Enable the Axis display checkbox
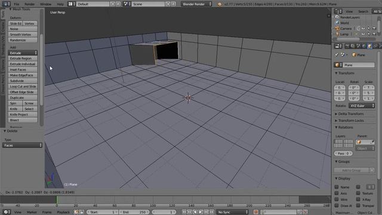382x215 pixels. 337,193
